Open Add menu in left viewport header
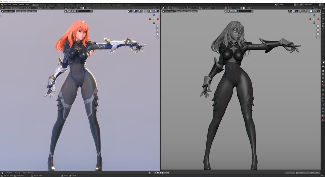The image size is (325, 177). (x=28, y=11)
